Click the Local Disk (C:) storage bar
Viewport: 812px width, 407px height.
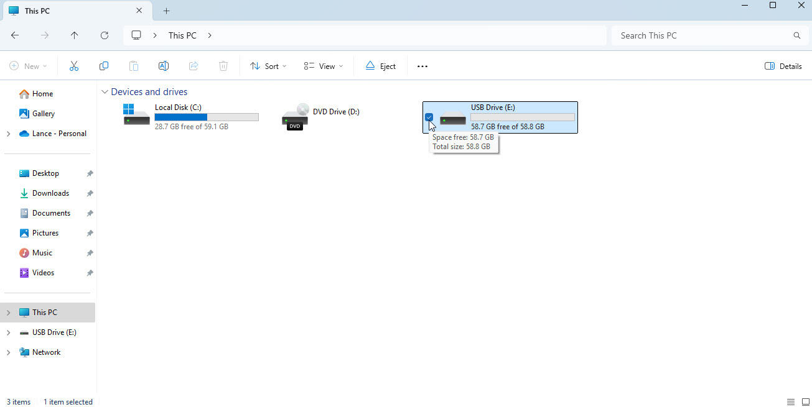tap(206, 117)
